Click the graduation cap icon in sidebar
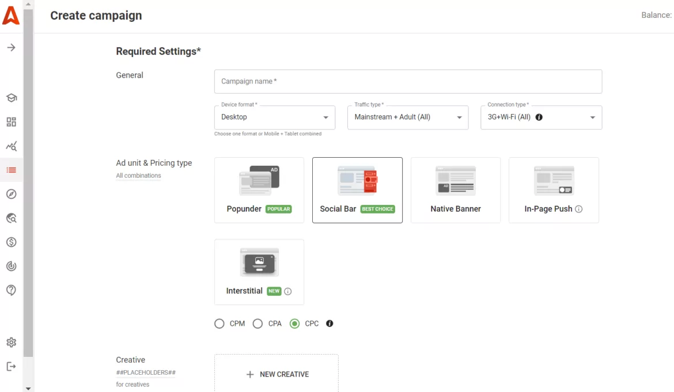Viewport: 674px width, 392px height. [x=11, y=98]
